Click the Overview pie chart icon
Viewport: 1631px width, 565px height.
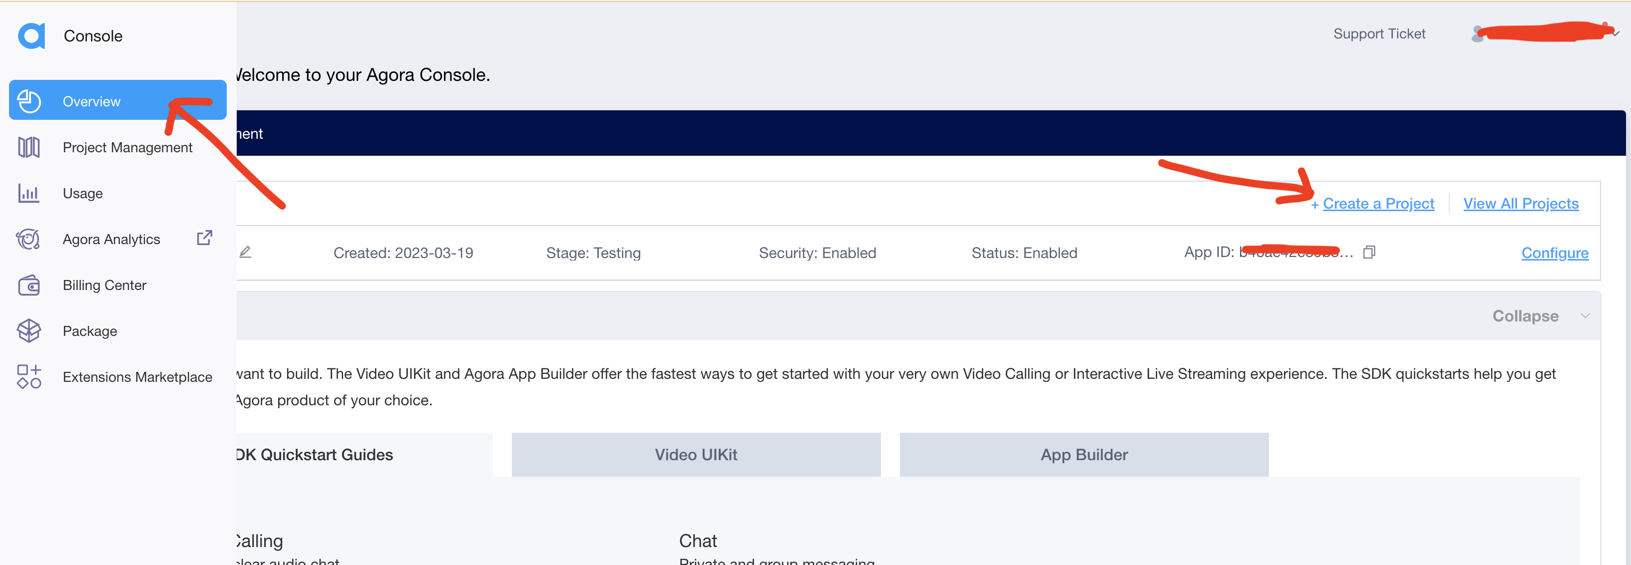click(29, 101)
